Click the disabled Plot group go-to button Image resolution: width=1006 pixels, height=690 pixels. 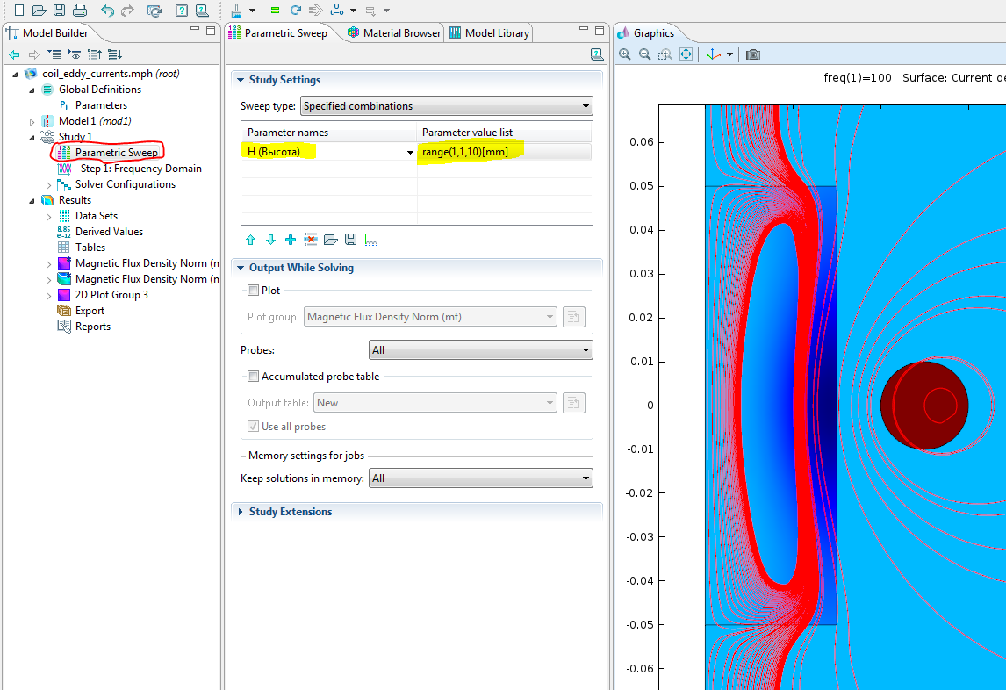pos(573,316)
